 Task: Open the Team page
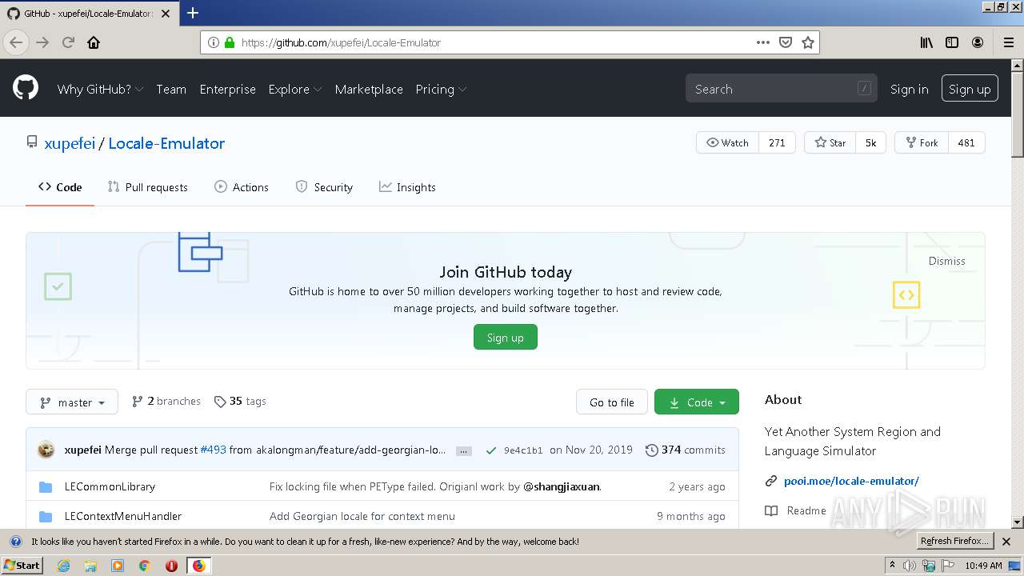171,89
